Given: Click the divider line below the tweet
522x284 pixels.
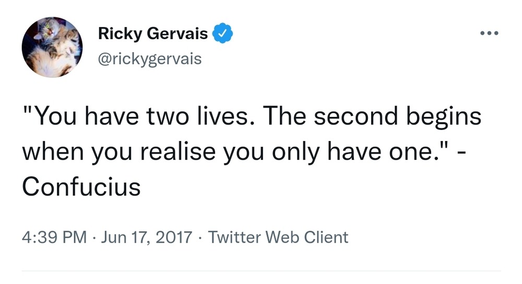Looking at the screenshot, I should point(261,271).
